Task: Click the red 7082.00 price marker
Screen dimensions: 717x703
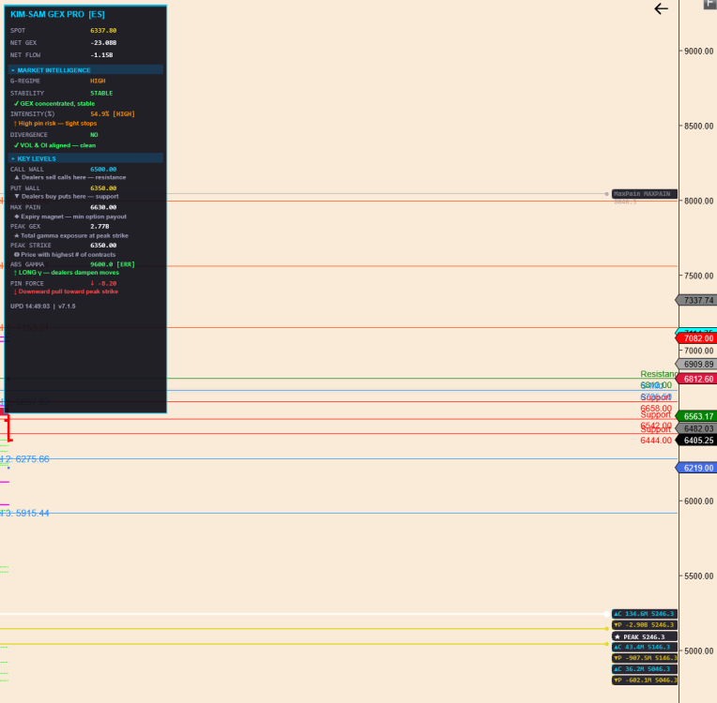Action: tap(697, 338)
